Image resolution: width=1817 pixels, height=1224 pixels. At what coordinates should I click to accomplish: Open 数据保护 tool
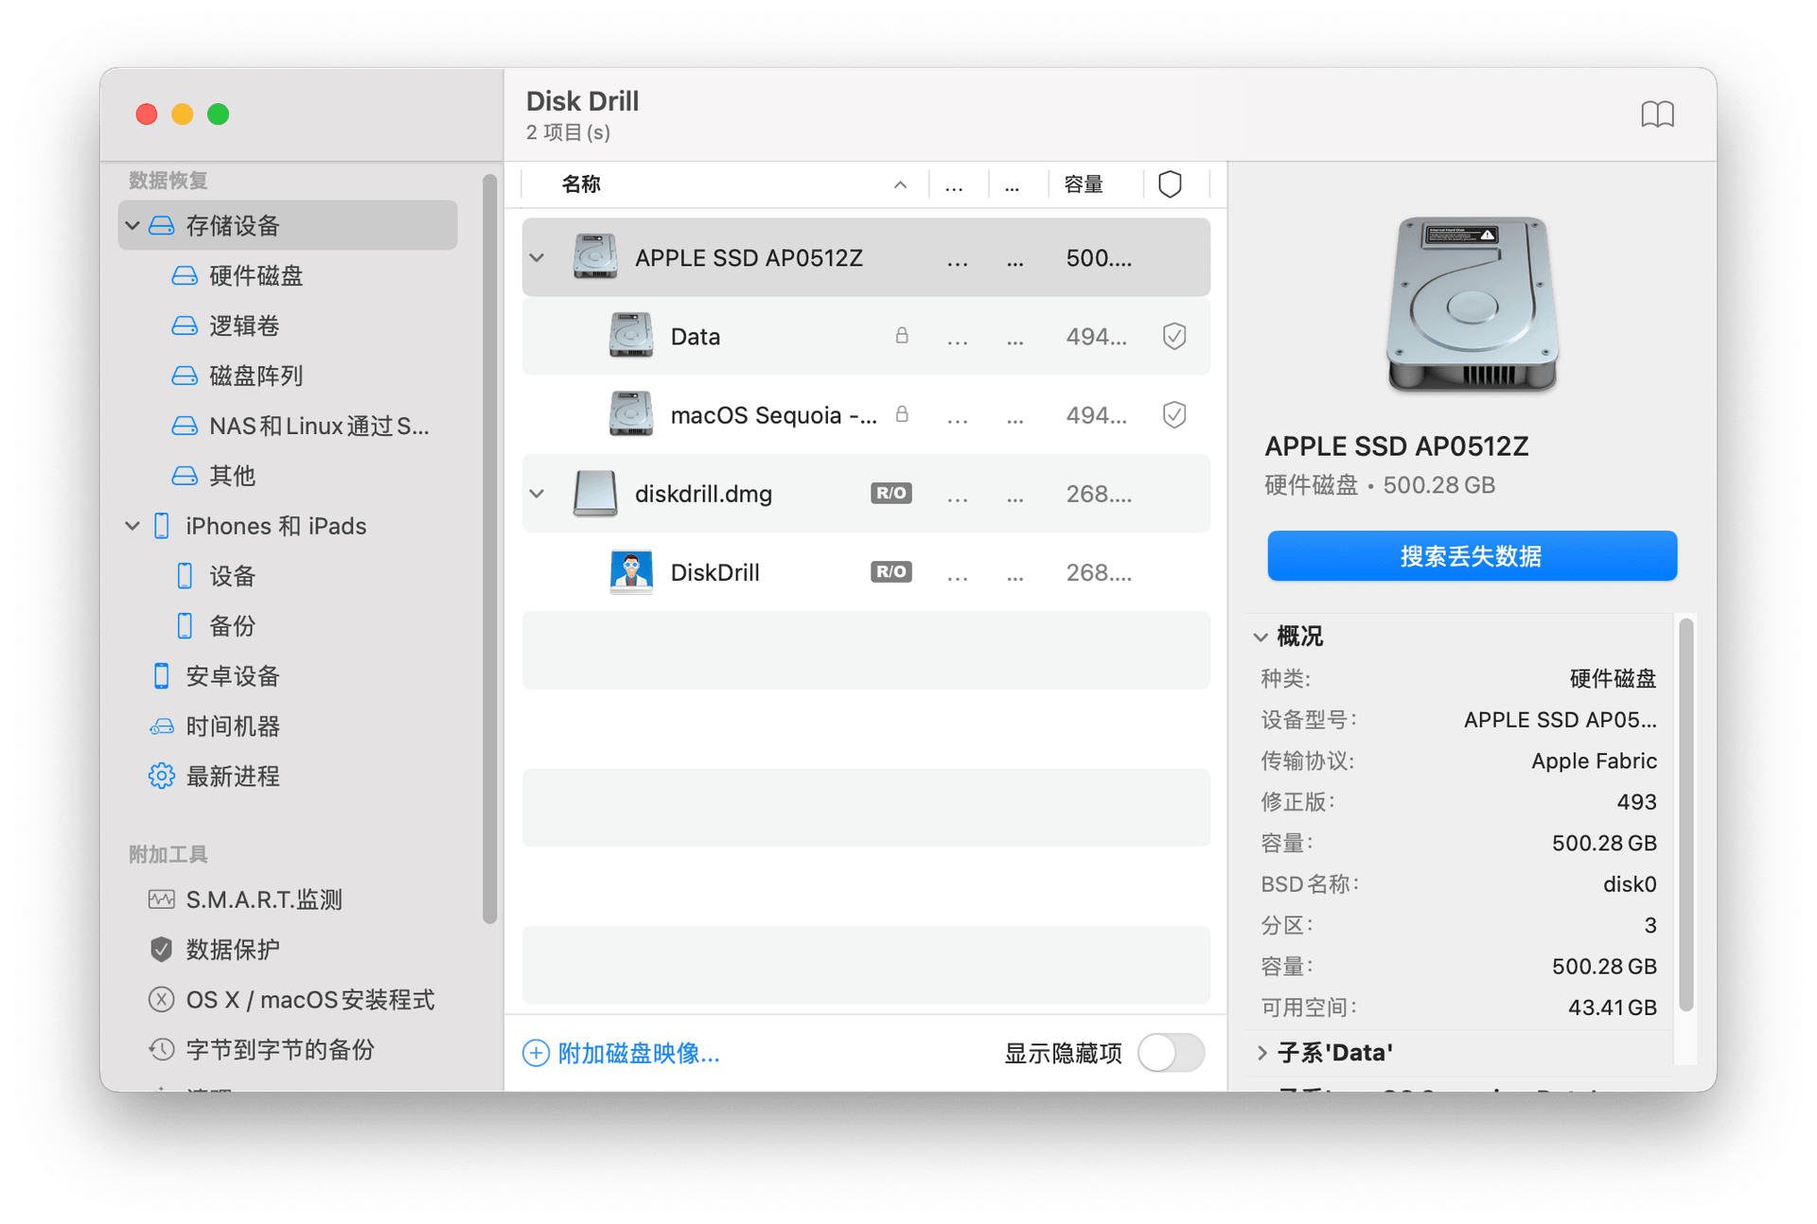(233, 950)
